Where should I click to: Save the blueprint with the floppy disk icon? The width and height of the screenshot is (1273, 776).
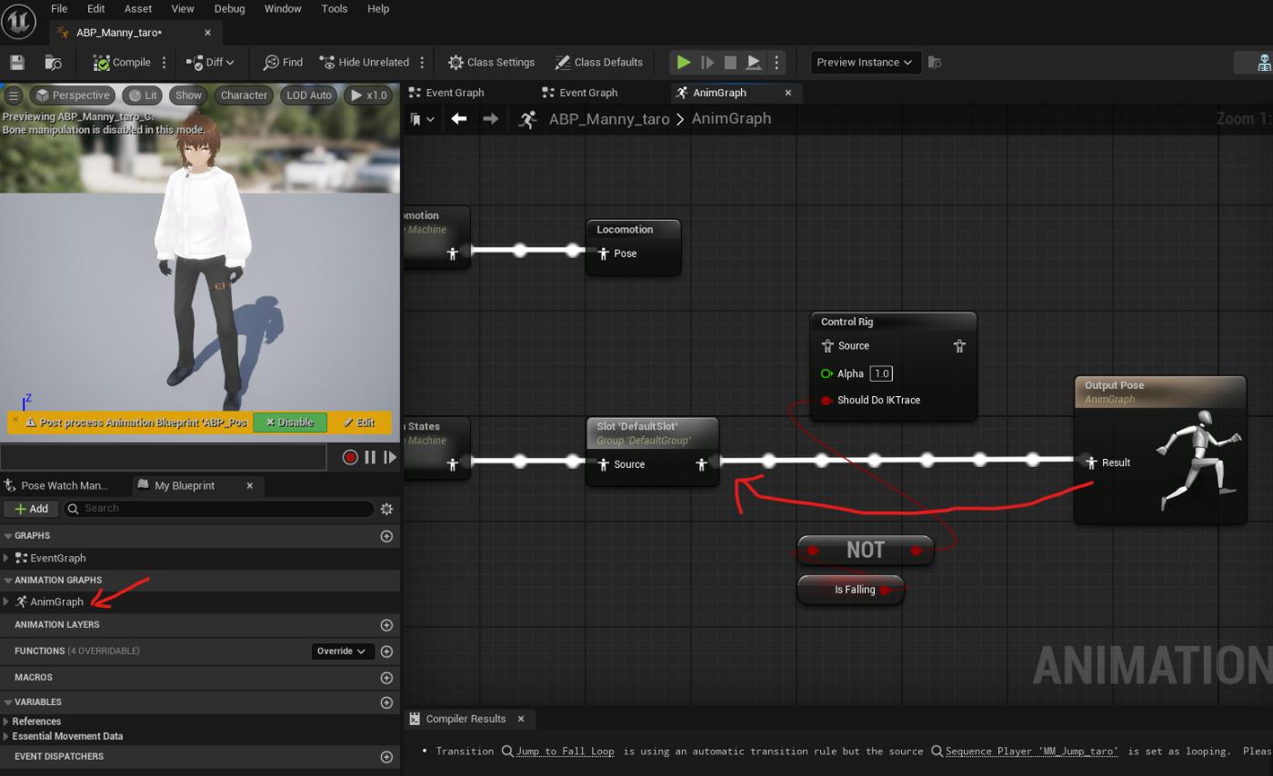[x=16, y=63]
